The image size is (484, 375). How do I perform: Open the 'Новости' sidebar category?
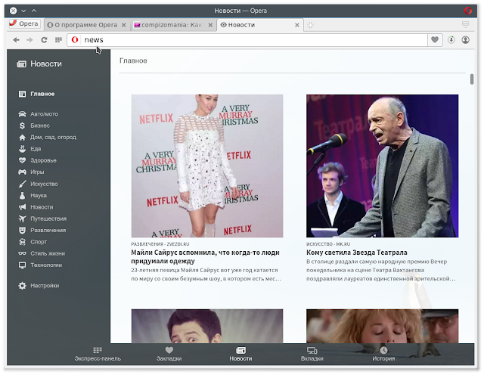click(x=36, y=207)
